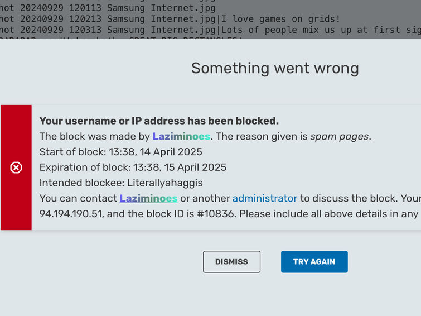
Task: Click the TRY AGAIN button
Action: pos(314,262)
